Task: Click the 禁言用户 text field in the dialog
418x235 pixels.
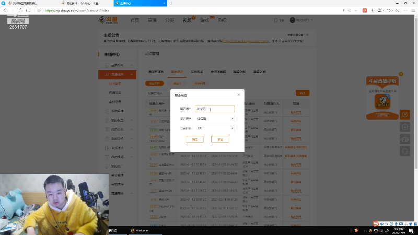Action: (x=215, y=109)
